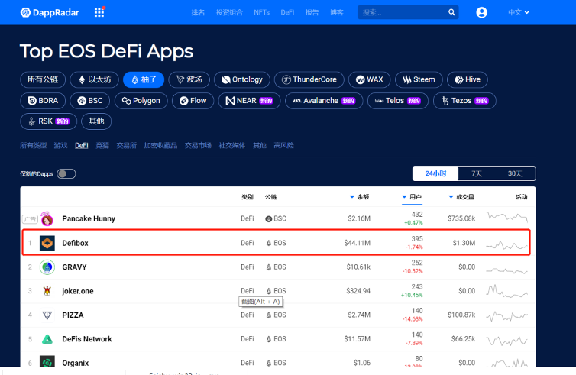The width and height of the screenshot is (576, 375).
Task: Open the PIZZA app icon
Action: coord(47,315)
